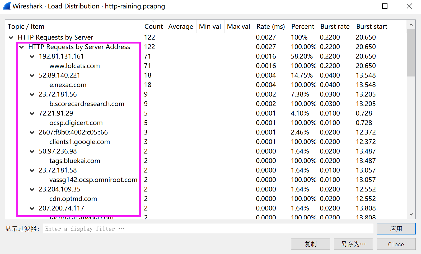Sort by the Min val column header
Image resolution: width=421 pixels, height=254 pixels.
210,26
